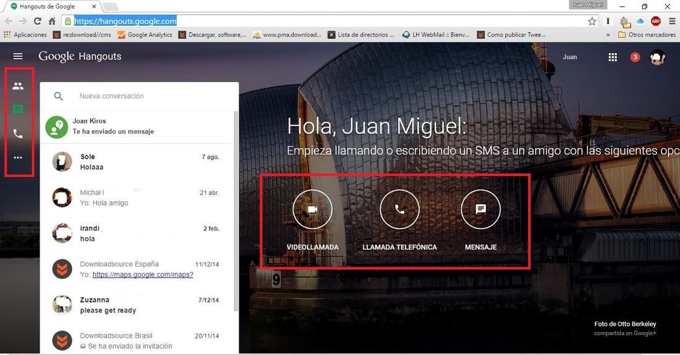
Task: Click the Juan name in header
Action: pos(570,57)
